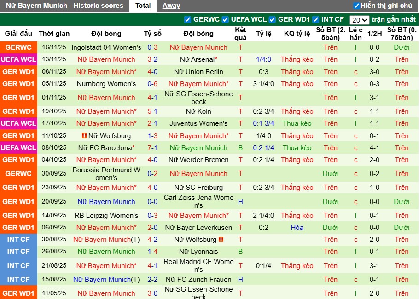The height and width of the screenshot is (299, 419).
Task: Open the recent matches count dropdown showing 20
Action: [360, 20]
